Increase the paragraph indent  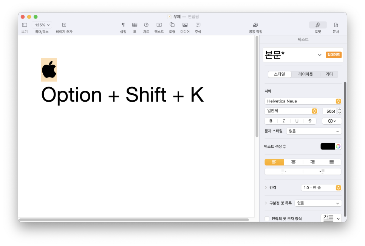click(x=322, y=172)
